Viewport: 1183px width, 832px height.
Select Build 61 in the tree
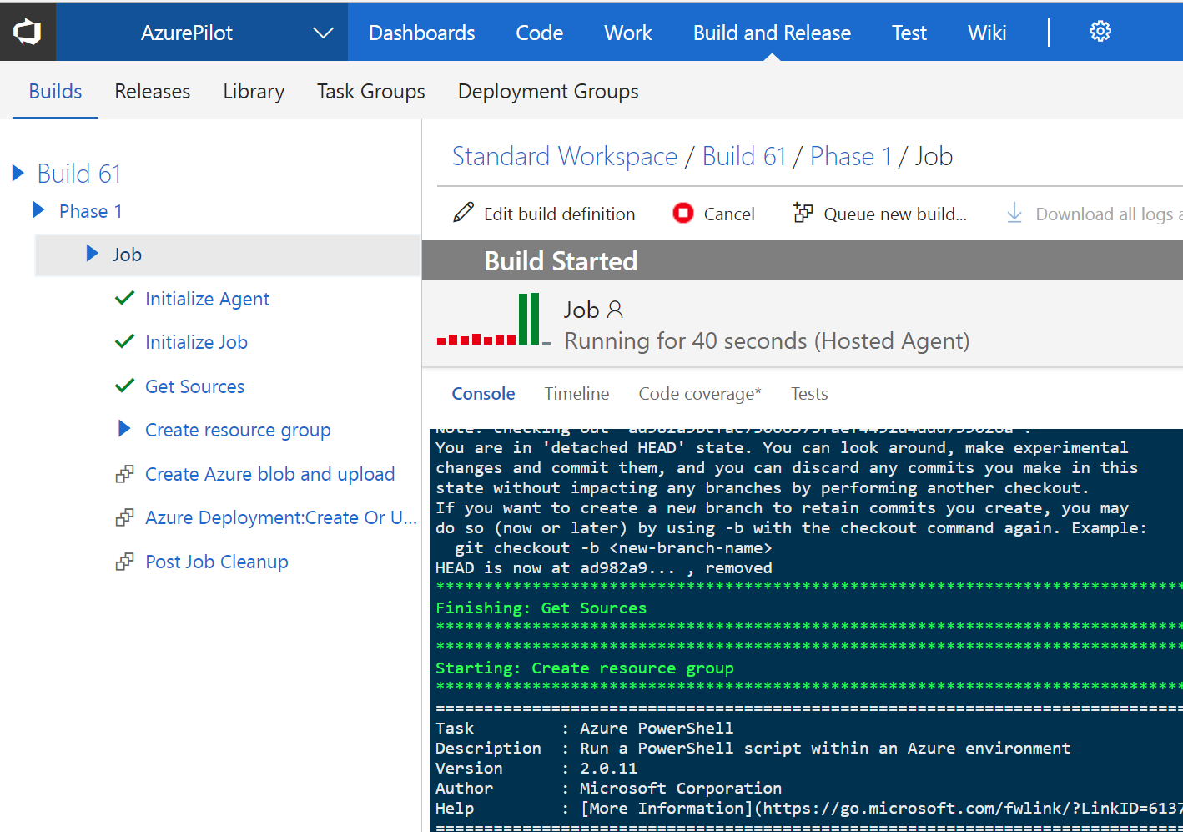pos(79,174)
